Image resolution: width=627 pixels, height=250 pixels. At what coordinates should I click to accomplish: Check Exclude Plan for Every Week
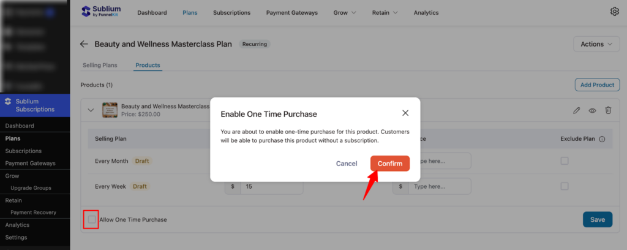tap(565, 186)
